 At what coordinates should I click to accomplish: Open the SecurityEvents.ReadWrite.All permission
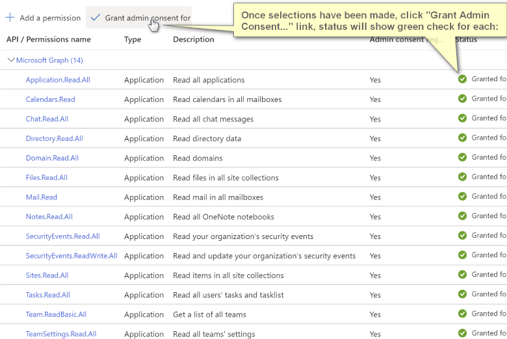71,256
